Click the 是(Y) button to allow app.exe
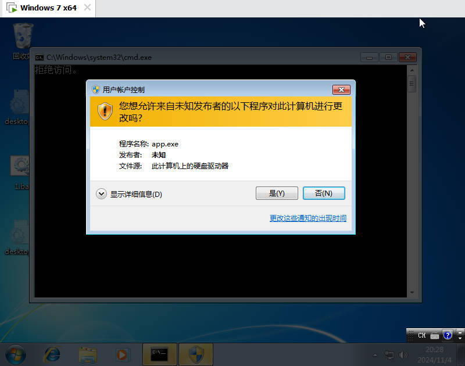465x366 pixels. (277, 193)
